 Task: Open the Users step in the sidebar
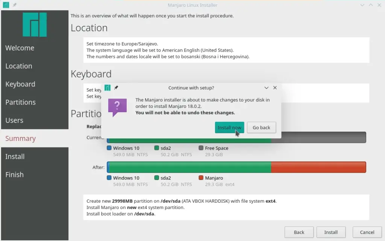35,120
